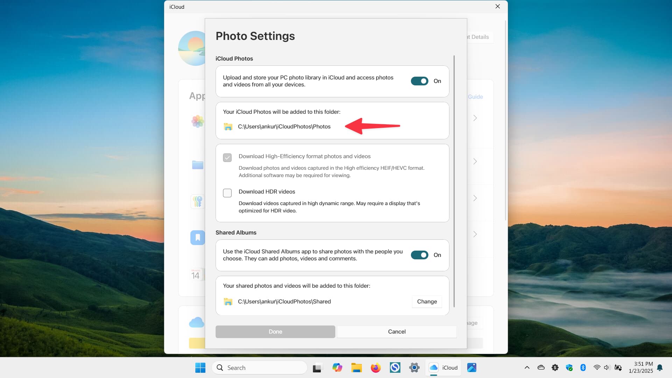Image resolution: width=672 pixels, height=378 pixels.
Task: Click the Photos app icon in iCloud window
Action: (x=197, y=121)
